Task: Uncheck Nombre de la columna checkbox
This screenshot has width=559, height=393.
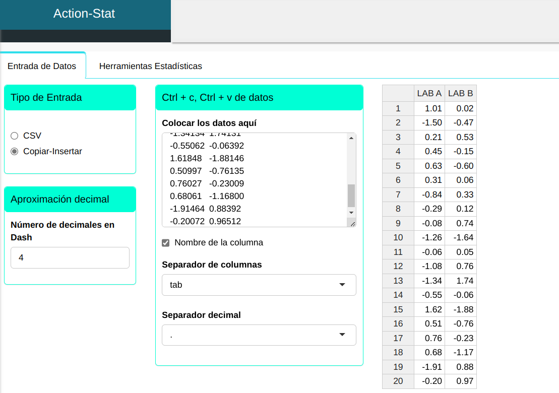Action: click(166, 243)
